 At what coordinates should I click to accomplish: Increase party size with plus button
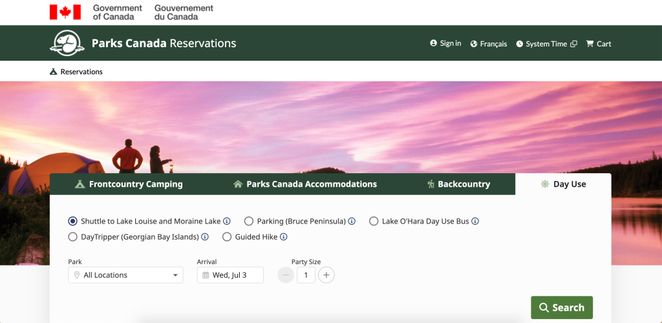[x=326, y=275]
